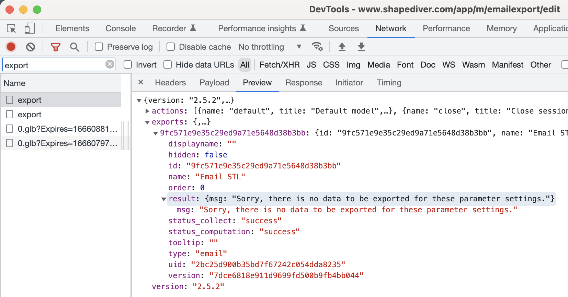Switch to the Console tab
The width and height of the screenshot is (568, 297).
[121, 28]
